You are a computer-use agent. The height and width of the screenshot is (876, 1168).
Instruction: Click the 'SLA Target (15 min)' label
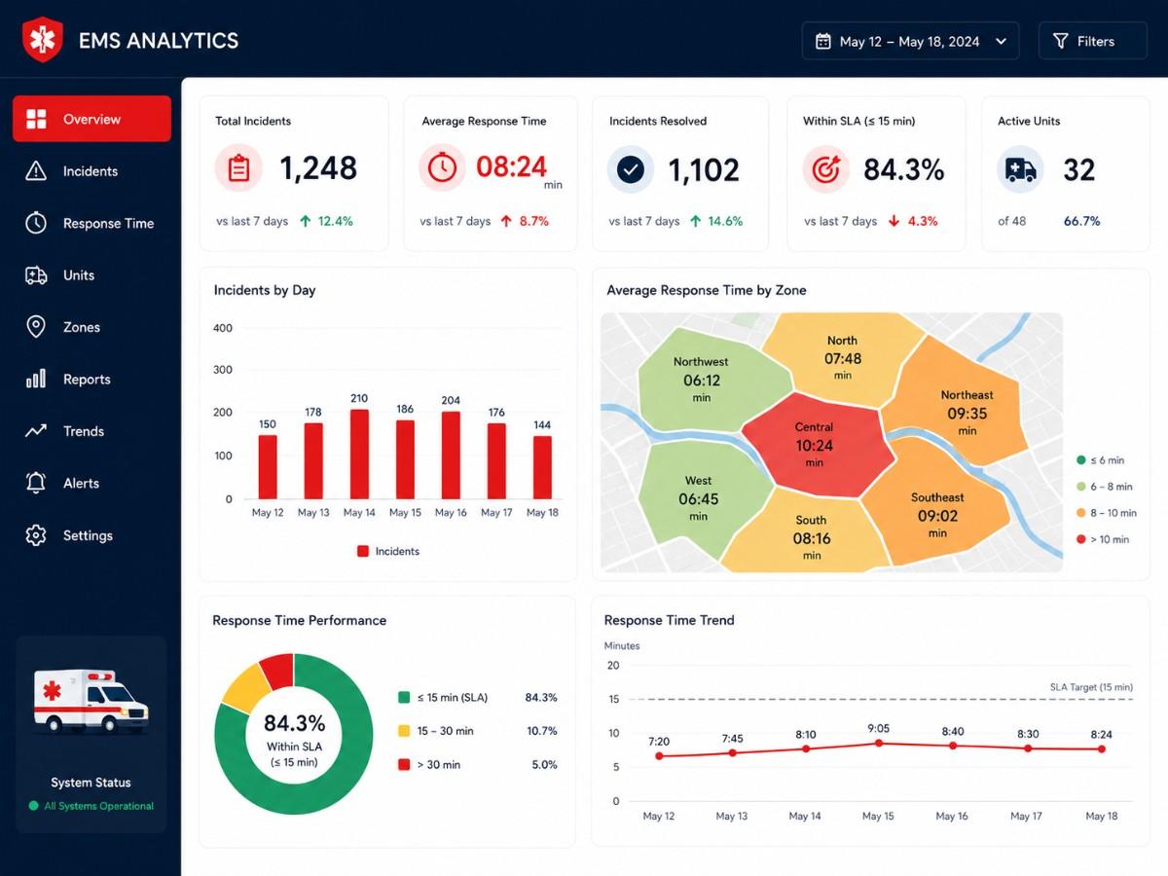pyautogui.click(x=1091, y=687)
